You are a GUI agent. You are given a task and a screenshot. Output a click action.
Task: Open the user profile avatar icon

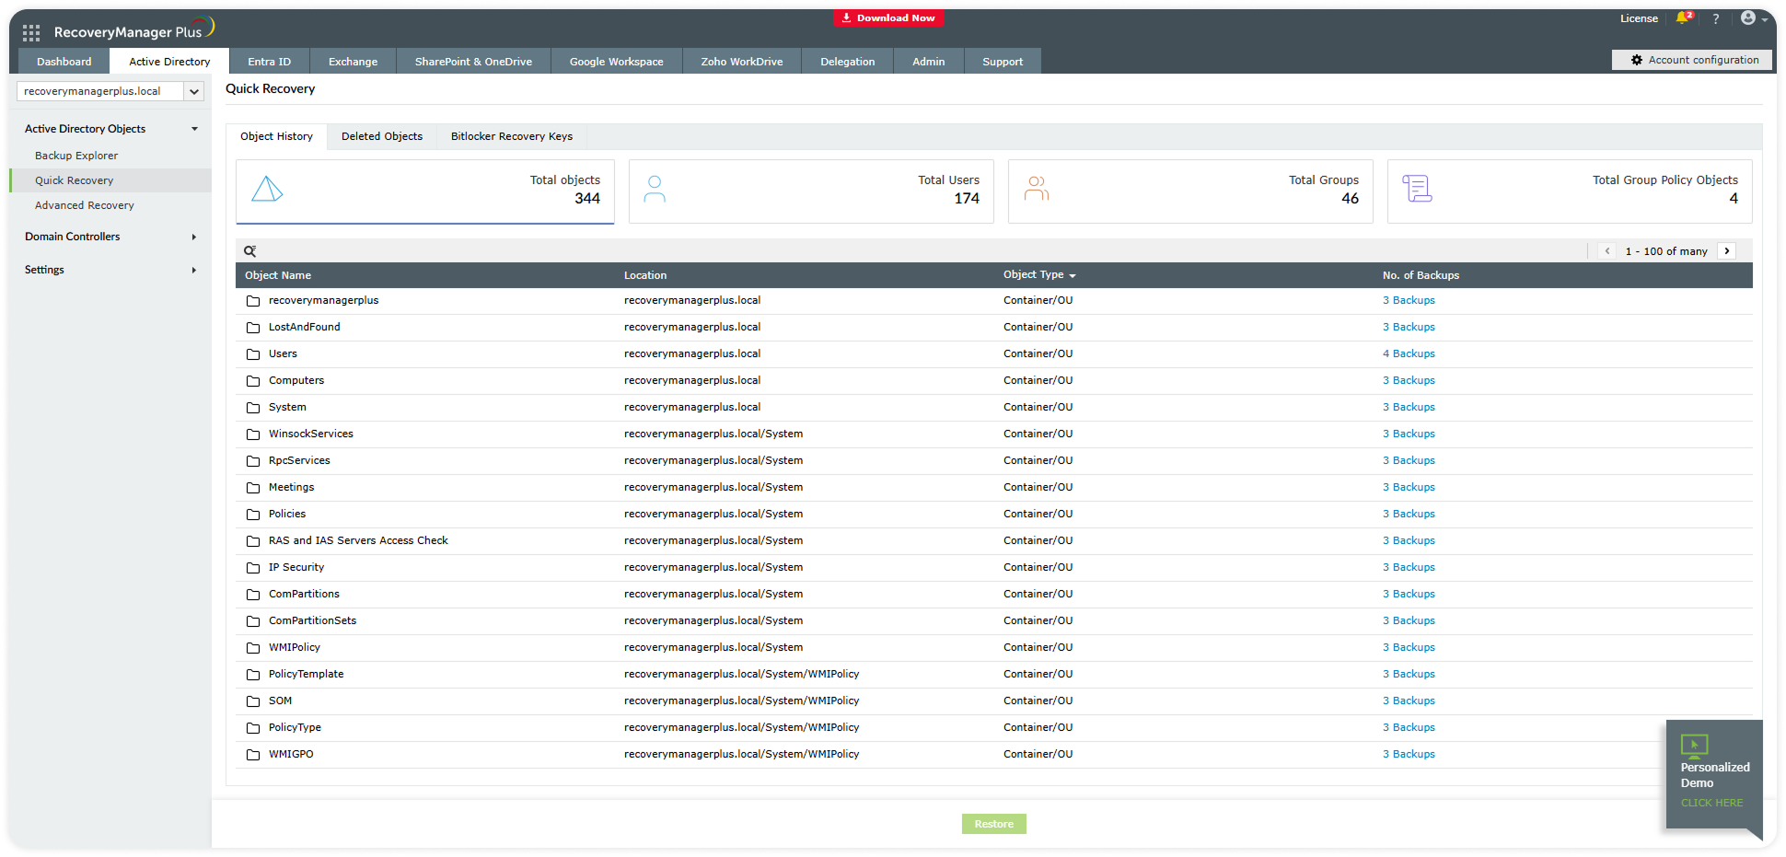pos(1748,18)
